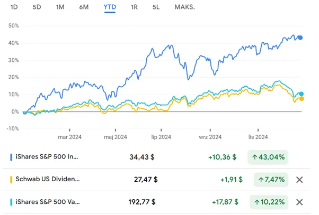Open the Schwab US Dividen... row

click(x=157, y=180)
